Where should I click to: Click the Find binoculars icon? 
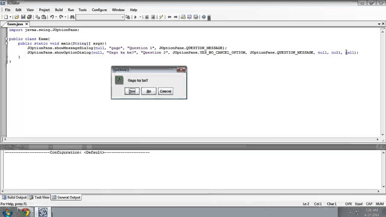click(x=72, y=17)
